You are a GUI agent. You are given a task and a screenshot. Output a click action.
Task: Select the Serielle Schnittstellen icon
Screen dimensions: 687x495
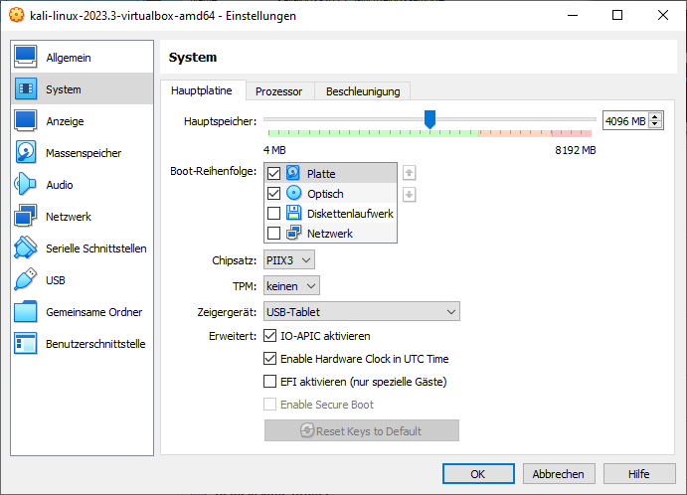[26, 248]
